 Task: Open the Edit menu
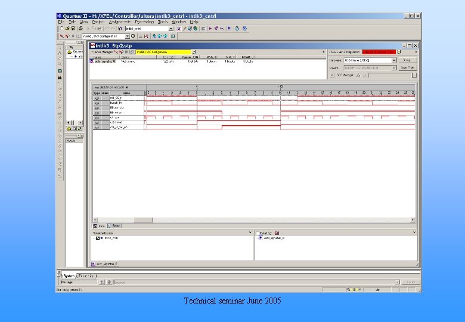(72, 22)
